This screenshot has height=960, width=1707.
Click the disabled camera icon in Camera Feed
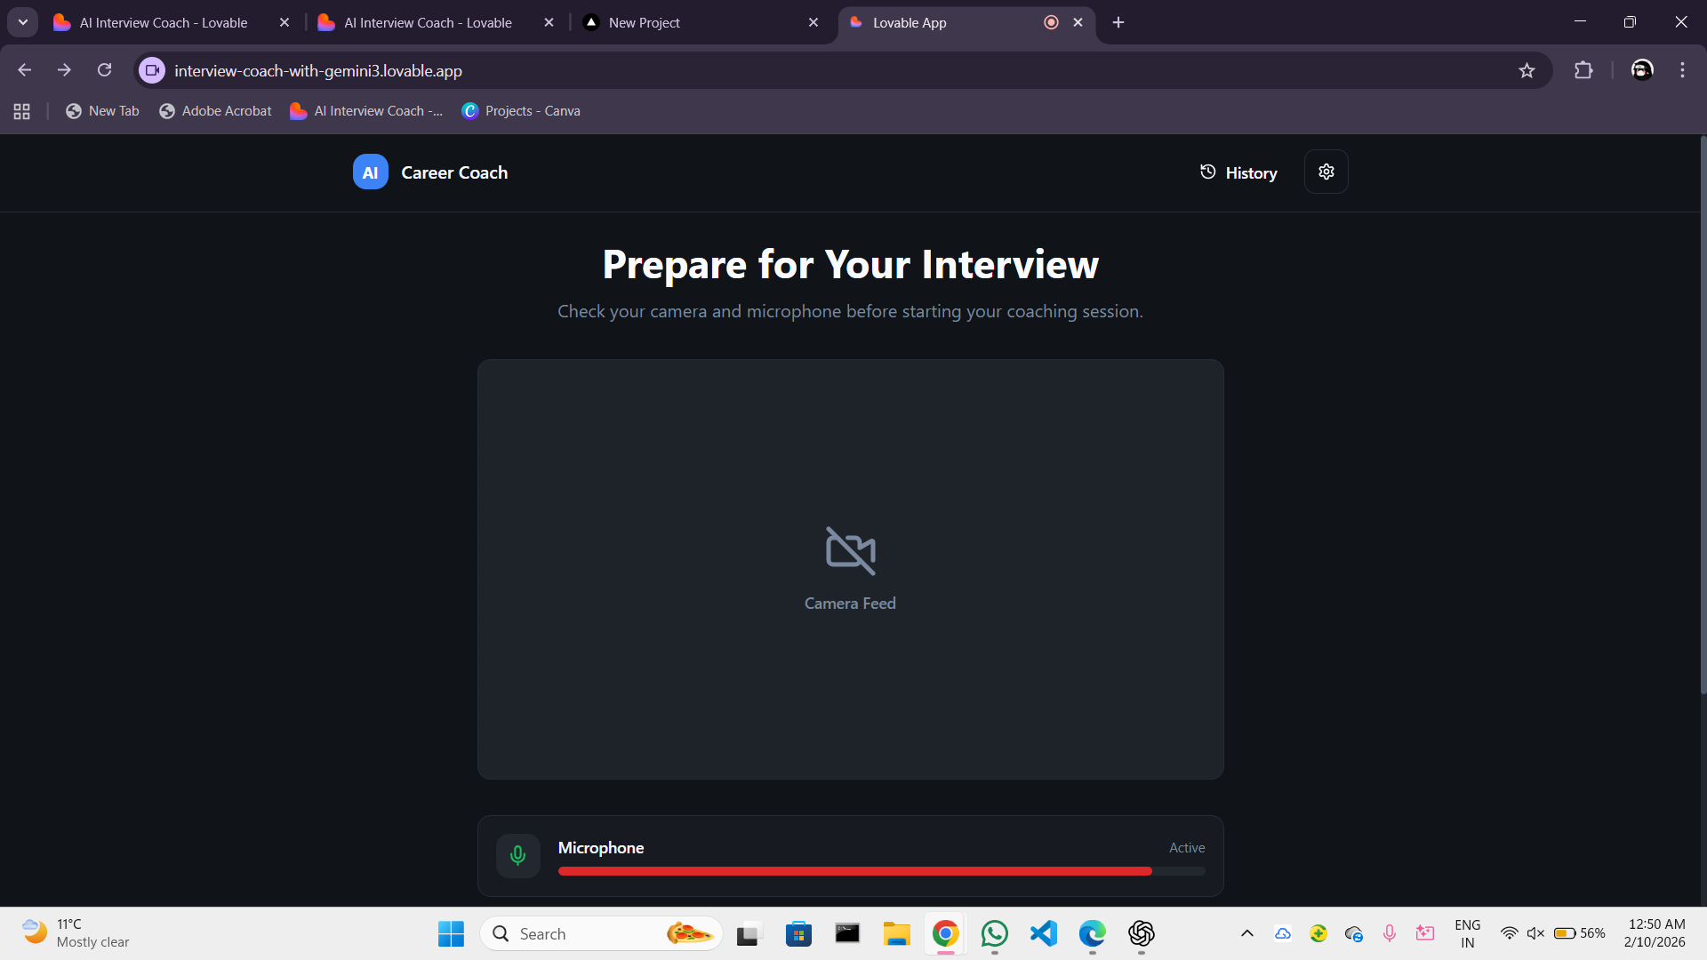(x=850, y=551)
